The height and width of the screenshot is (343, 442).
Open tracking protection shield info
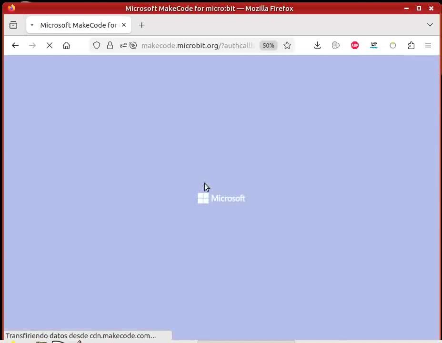pyautogui.click(x=97, y=45)
